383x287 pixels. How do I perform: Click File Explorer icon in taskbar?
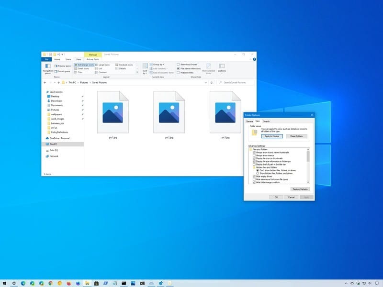[x=87, y=283]
